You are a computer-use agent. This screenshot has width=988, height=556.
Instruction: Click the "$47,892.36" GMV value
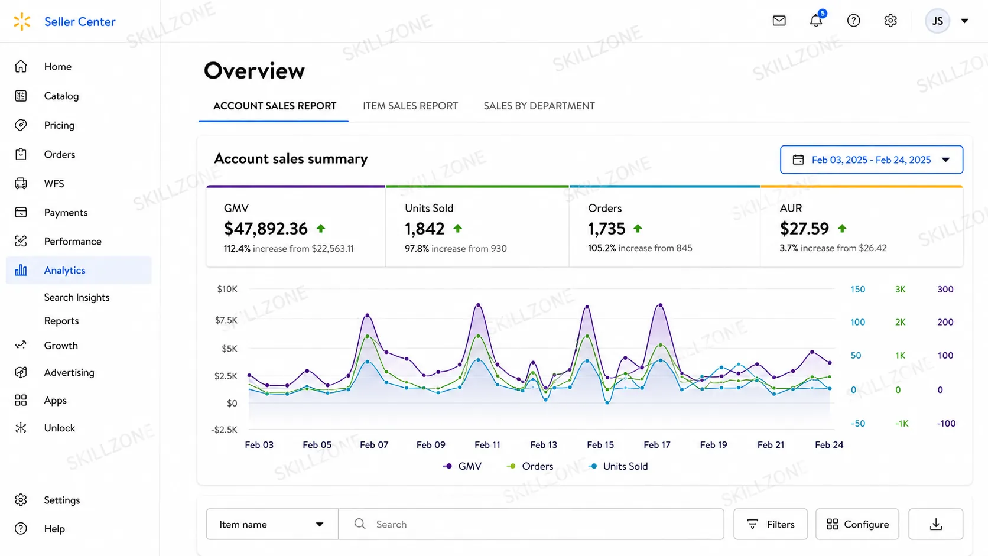266,229
